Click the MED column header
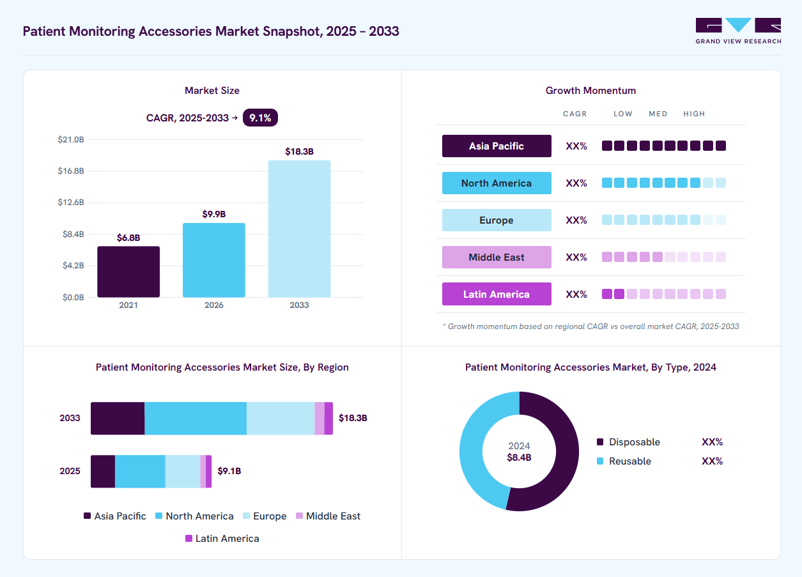 click(x=658, y=114)
